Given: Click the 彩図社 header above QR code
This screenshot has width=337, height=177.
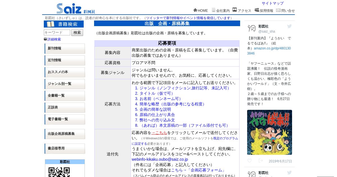Looking at the screenshot, I should 65,162.
